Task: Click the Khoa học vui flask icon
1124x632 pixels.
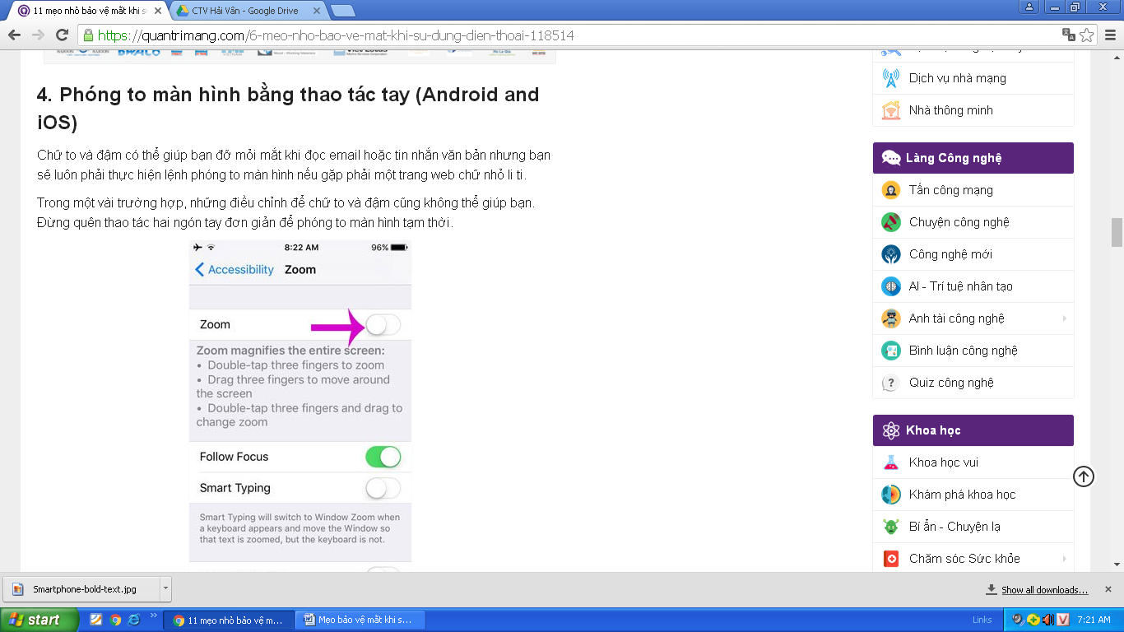Action: coord(890,462)
